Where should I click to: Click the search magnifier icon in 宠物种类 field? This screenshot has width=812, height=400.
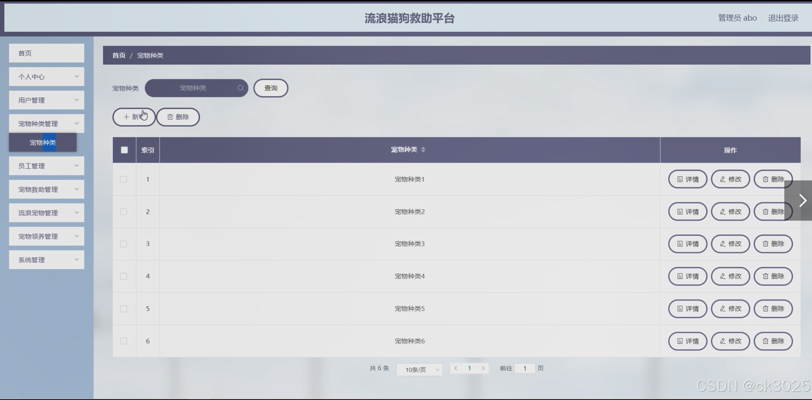240,88
